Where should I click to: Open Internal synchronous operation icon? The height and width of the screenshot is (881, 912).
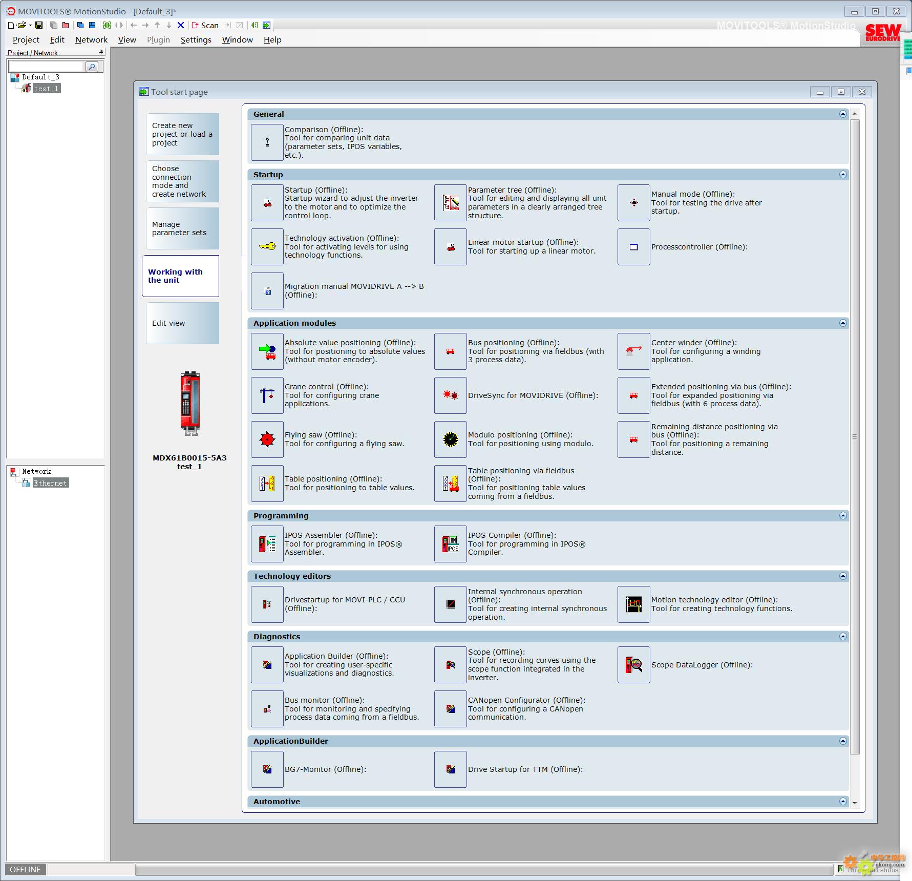(x=451, y=604)
